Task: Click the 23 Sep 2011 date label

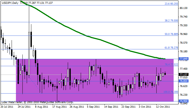Action: [129, 107]
